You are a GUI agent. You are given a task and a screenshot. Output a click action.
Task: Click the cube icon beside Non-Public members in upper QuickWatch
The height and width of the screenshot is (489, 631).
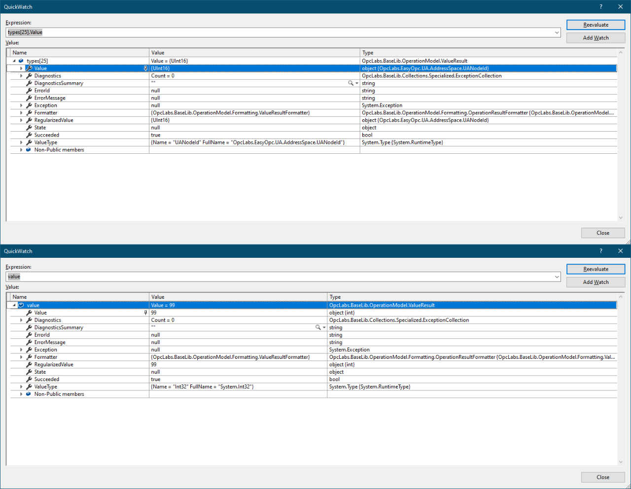29,150
